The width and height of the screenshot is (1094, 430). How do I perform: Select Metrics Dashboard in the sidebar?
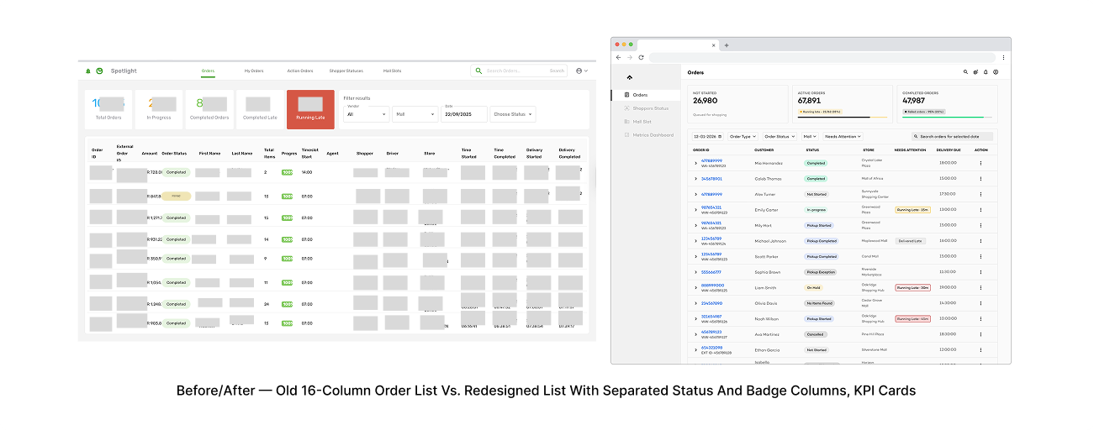(x=653, y=134)
